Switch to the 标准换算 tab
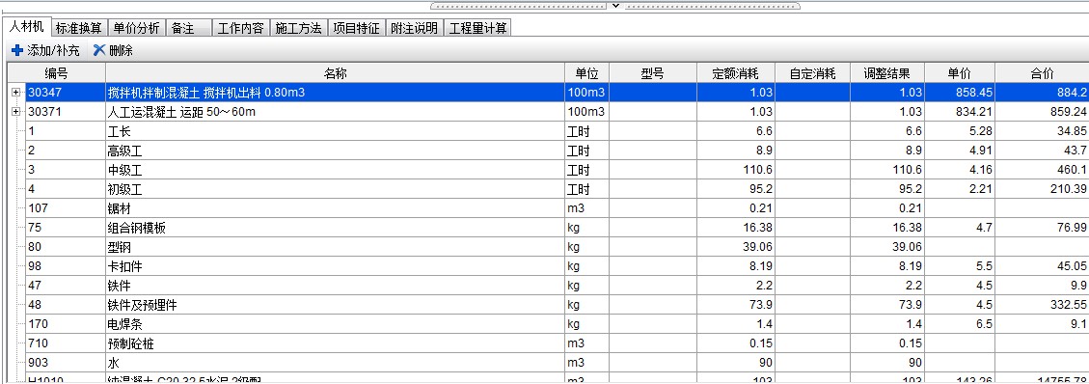The width and height of the screenshot is (1089, 384). [79, 28]
